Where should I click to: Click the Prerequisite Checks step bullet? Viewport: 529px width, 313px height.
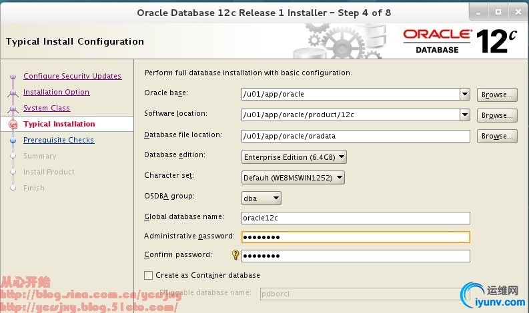(13, 141)
